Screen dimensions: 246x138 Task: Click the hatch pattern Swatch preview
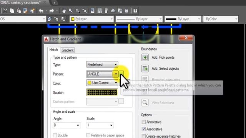[102, 92]
